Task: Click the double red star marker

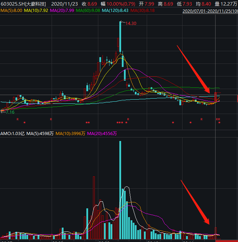Action: point(87,122)
